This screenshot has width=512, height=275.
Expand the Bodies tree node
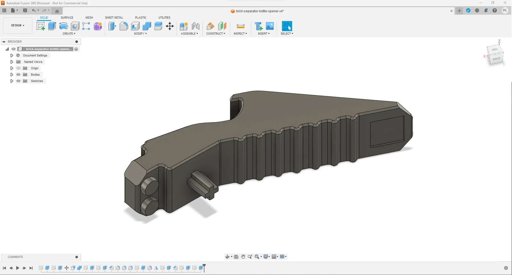pos(12,75)
